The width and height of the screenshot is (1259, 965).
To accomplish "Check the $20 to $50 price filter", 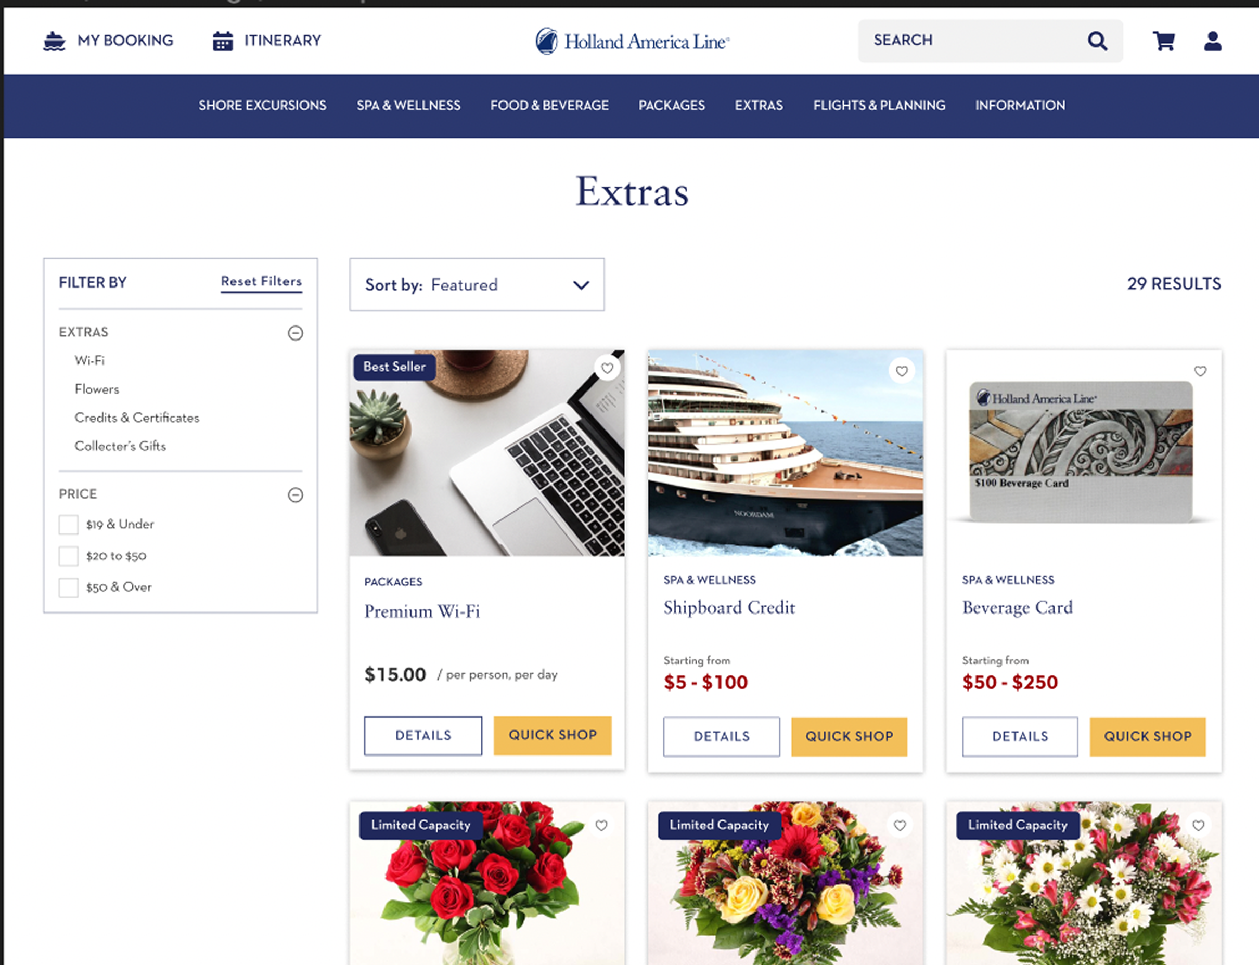I will tap(68, 556).
